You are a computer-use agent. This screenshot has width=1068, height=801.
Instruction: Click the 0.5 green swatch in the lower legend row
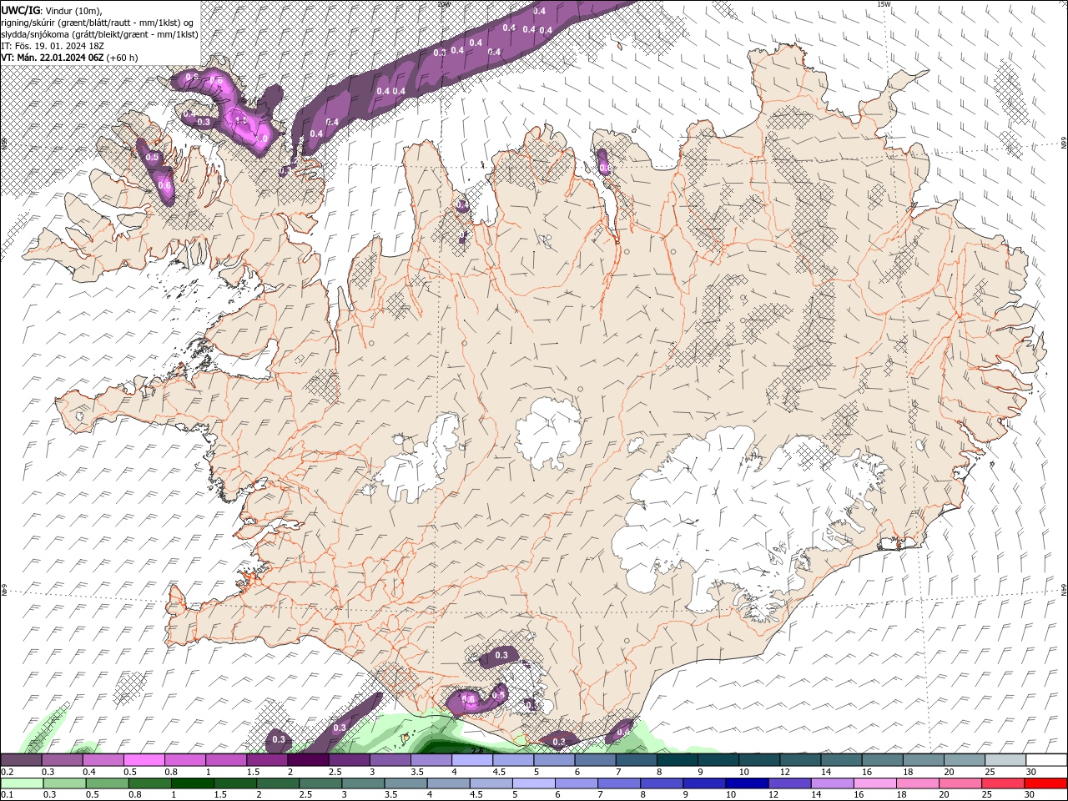point(108,783)
